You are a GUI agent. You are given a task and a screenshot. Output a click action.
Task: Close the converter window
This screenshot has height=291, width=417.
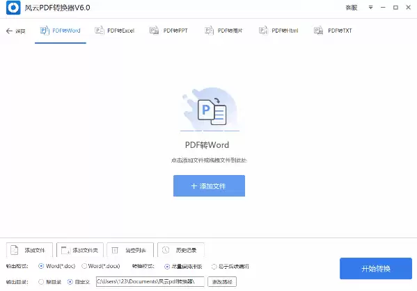click(x=408, y=8)
